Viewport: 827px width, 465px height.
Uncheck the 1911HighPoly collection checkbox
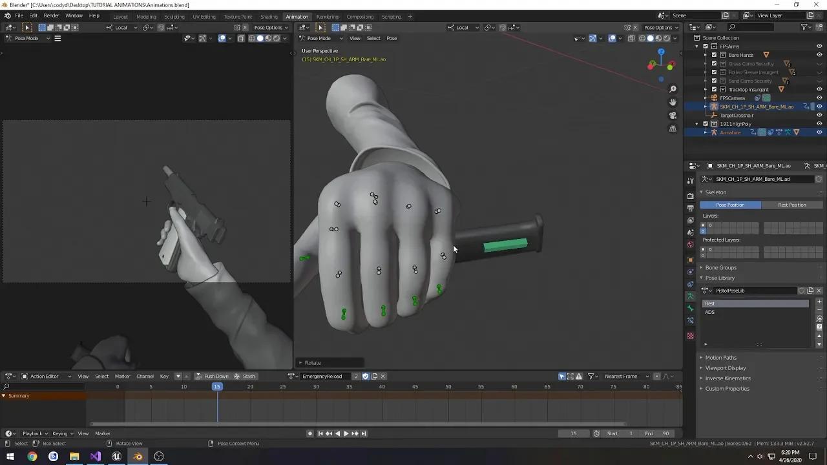(x=706, y=124)
